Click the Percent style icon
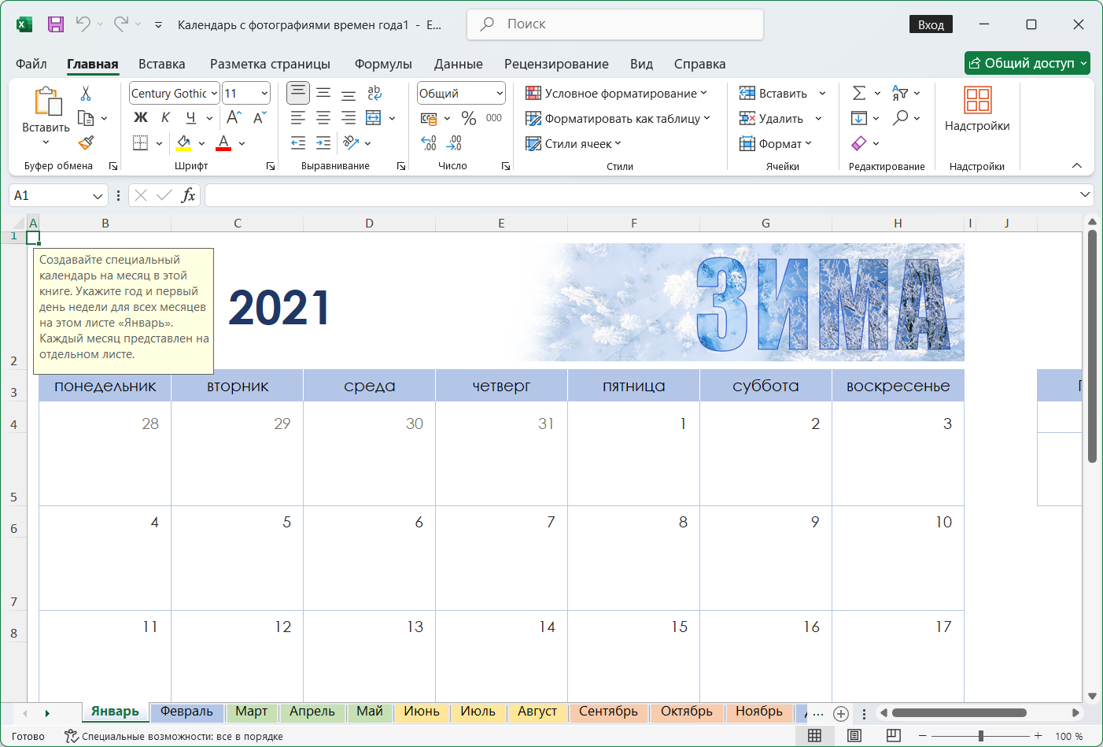1103x747 pixels. 469,118
